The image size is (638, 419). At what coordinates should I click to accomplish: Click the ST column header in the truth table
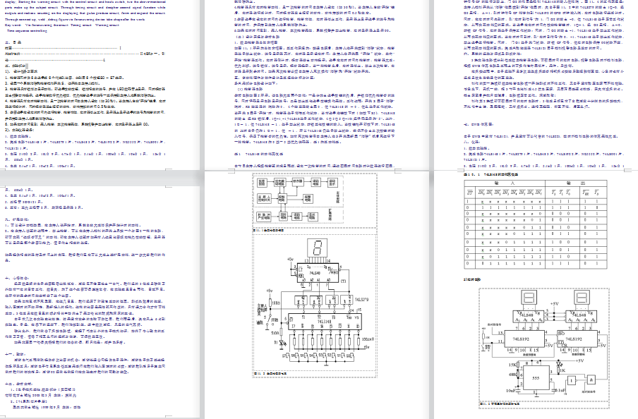(x=470, y=193)
